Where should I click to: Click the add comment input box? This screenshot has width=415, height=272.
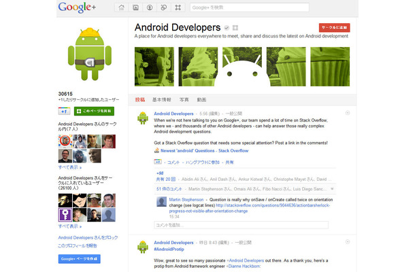tap(241, 225)
